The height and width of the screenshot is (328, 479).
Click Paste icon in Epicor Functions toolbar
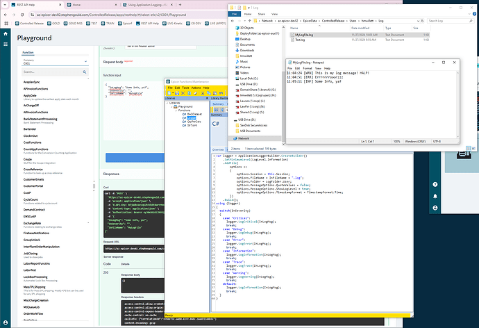tap(215, 93)
